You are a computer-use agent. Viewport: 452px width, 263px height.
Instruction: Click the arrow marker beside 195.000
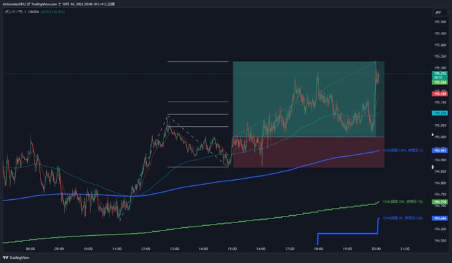(433, 135)
